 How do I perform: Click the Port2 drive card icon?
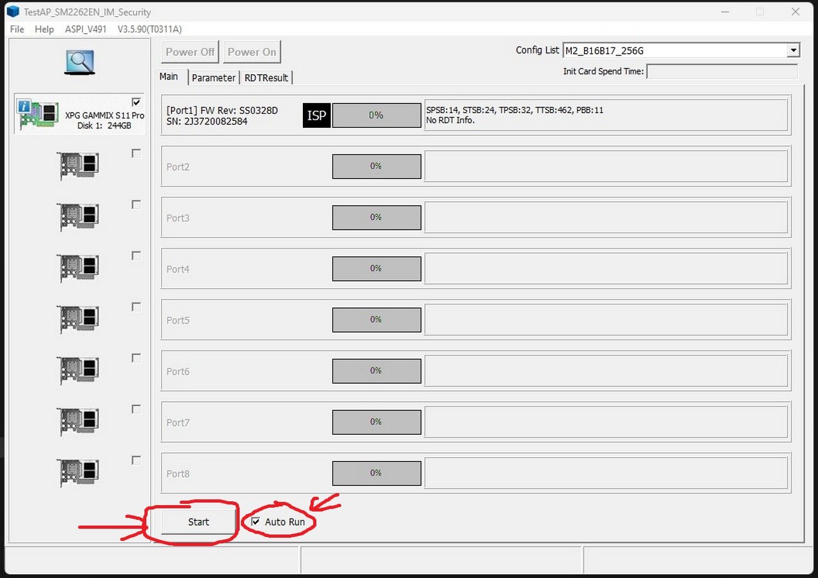(x=79, y=165)
